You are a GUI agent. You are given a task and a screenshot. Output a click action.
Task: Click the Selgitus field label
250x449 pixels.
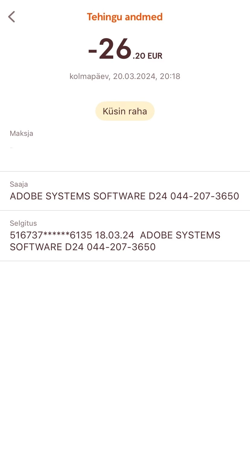click(23, 223)
